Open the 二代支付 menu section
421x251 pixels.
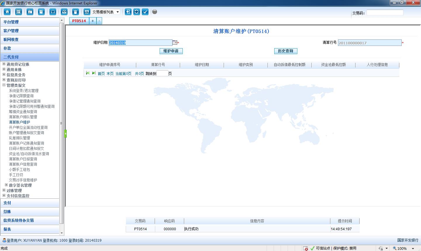30,57
